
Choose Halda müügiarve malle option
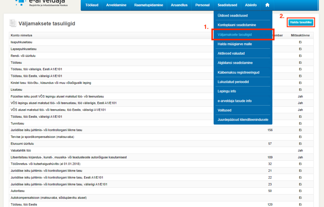point(234,44)
